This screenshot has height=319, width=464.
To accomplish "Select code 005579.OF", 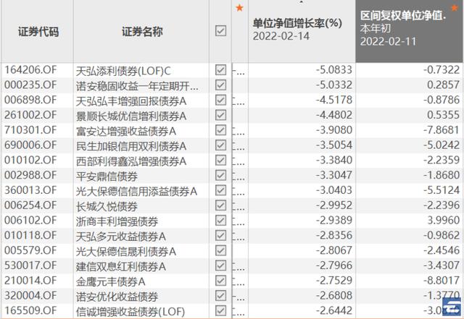I will [30, 250].
